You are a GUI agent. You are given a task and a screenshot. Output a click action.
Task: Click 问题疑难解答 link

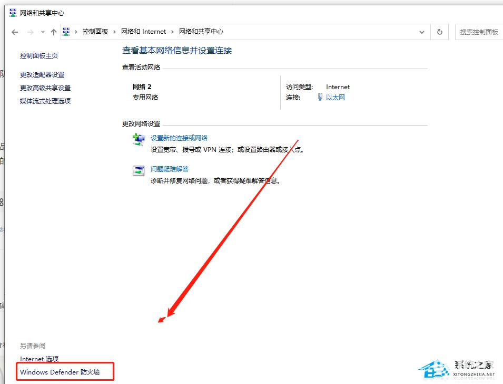170,169
